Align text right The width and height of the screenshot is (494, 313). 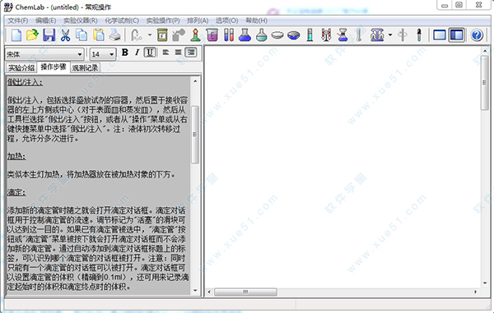(191, 53)
